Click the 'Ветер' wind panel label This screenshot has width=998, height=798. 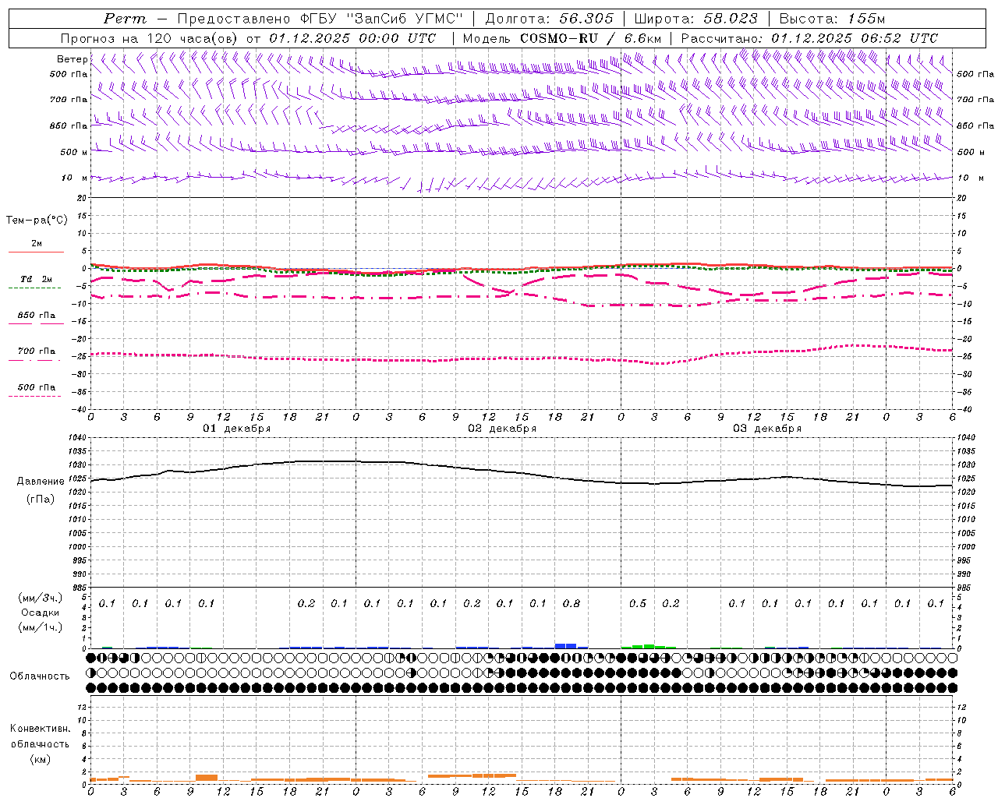click(x=72, y=59)
